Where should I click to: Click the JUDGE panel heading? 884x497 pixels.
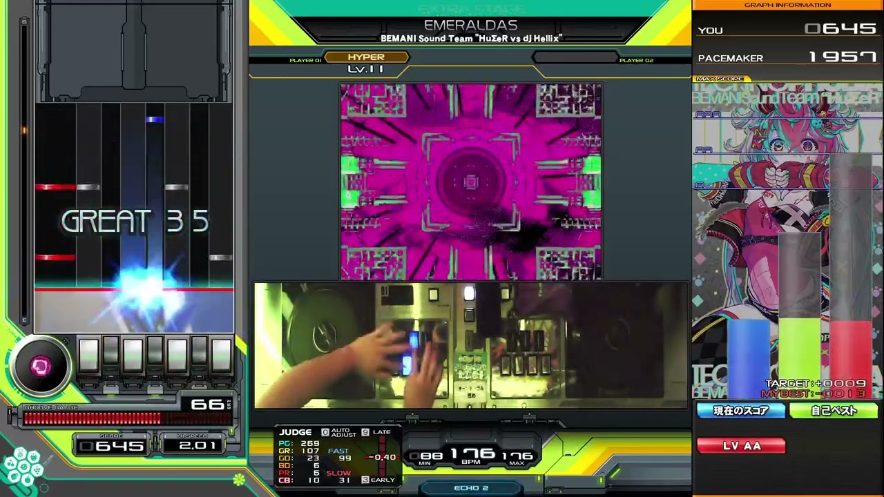[x=296, y=432]
